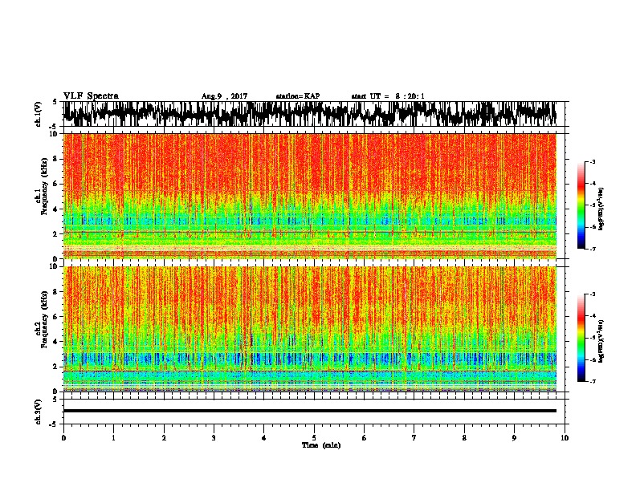Click time axis tick label "3"
Screen dimensions: 636x491
click(214, 438)
